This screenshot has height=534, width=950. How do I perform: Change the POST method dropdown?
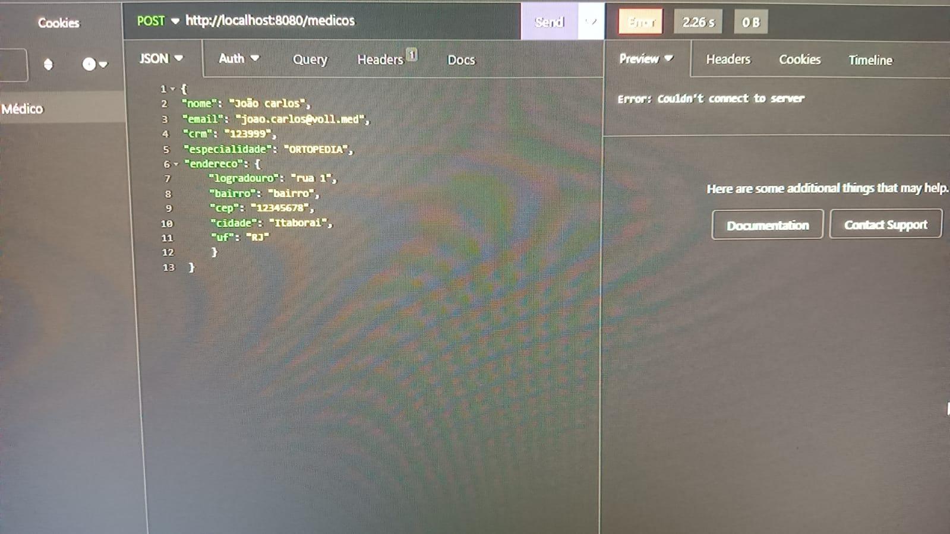click(158, 21)
